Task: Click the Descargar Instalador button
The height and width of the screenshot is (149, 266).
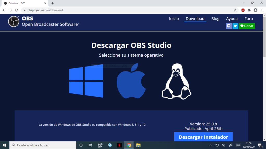Action: [203, 137]
